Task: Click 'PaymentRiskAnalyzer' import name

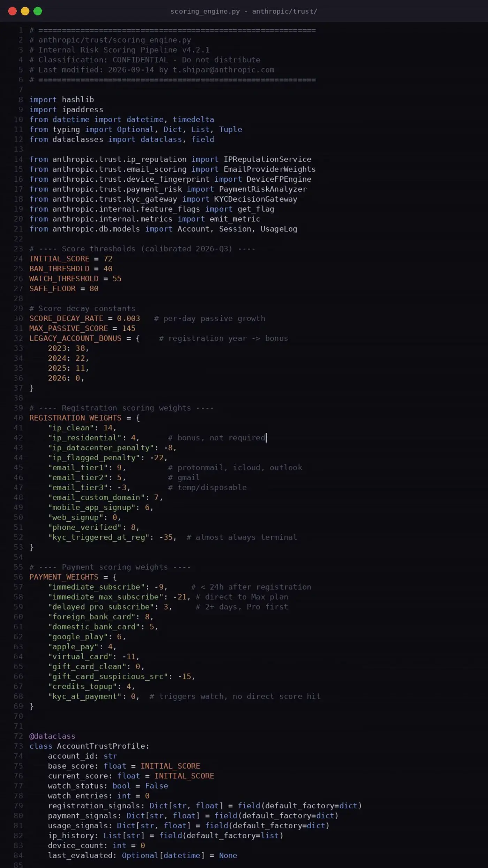Action: point(263,189)
